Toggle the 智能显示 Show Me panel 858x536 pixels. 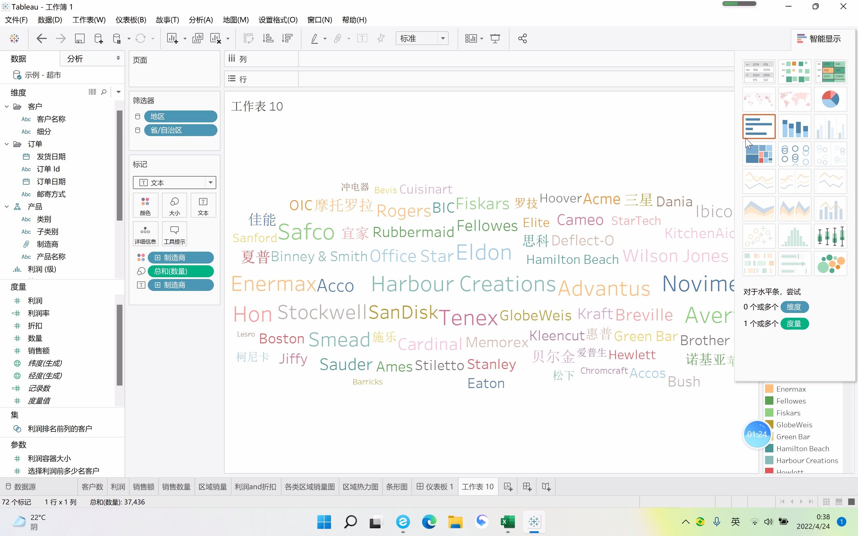819,39
